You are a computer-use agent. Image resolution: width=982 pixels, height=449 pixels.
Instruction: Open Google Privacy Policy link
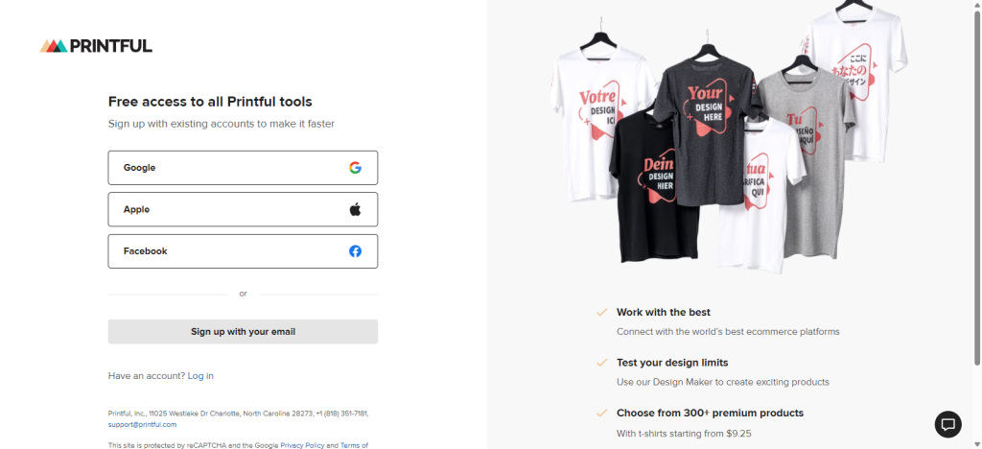point(302,445)
